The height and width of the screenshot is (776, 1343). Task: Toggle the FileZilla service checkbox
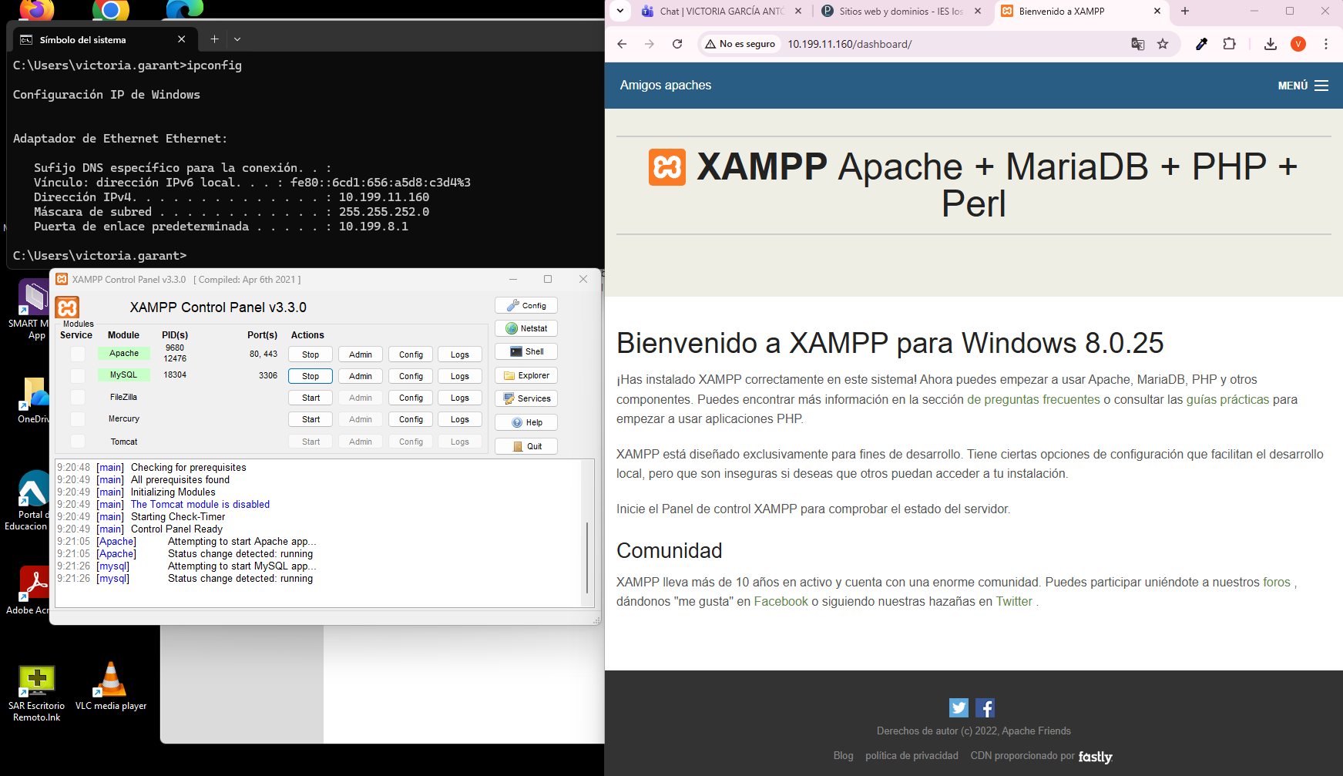78,398
